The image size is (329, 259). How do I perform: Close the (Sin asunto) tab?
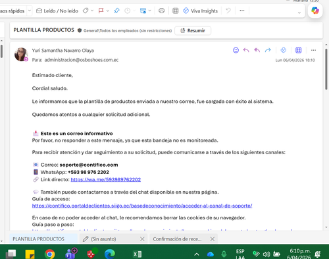click(142, 239)
